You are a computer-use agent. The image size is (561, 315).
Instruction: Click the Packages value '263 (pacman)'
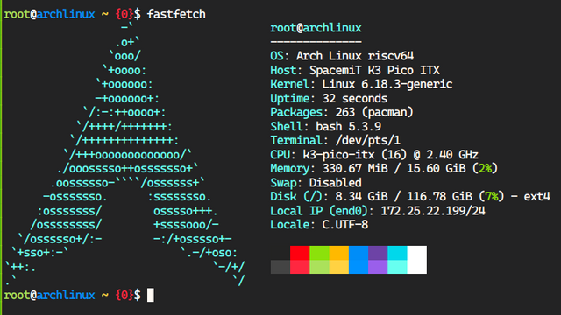pos(374,113)
